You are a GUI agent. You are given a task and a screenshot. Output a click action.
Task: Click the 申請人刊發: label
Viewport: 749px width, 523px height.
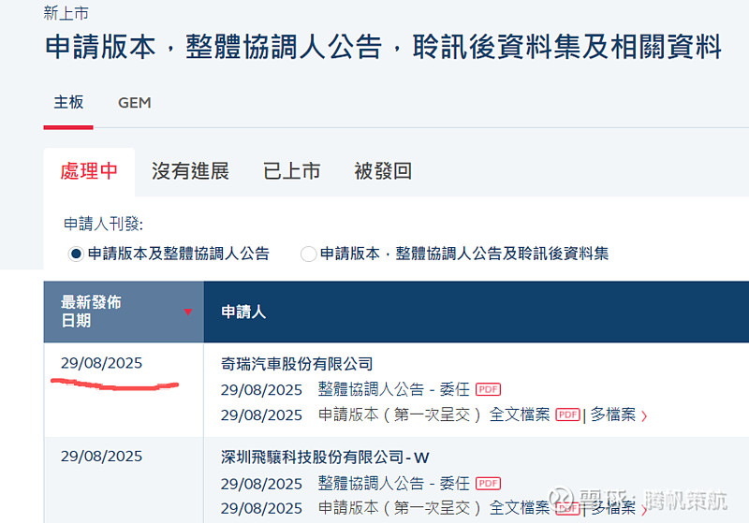pos(103,224)
